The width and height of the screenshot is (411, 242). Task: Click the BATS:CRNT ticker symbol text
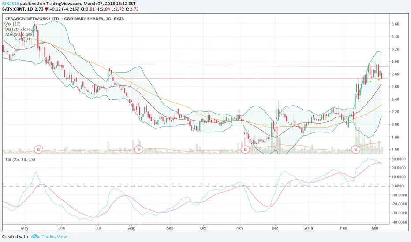click(14, 9)
